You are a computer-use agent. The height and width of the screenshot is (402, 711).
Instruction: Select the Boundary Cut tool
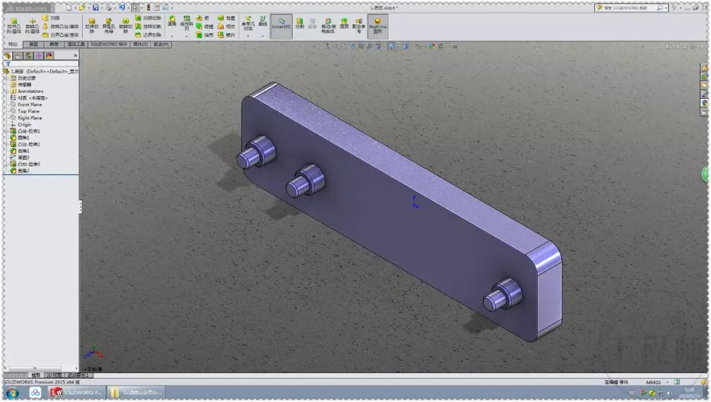[x=148, y=35]
